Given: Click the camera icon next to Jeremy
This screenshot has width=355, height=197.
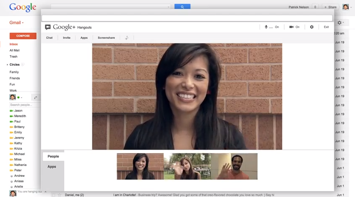Looking at the screenshot, I should pos(11,138).
